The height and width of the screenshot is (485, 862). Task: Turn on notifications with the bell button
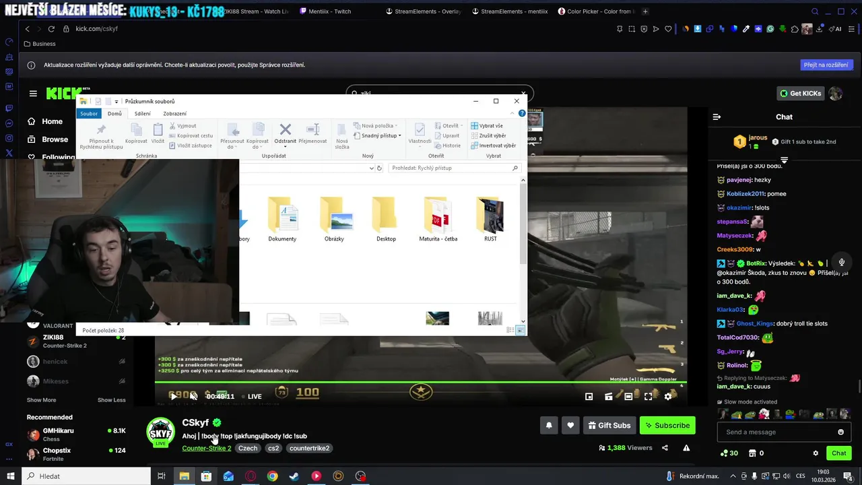tap(549, 425)
